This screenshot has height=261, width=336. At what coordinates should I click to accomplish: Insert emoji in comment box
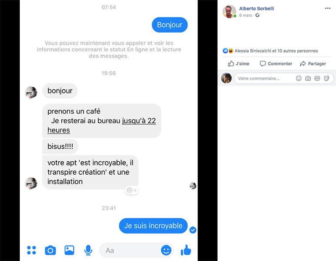(299, 78)
